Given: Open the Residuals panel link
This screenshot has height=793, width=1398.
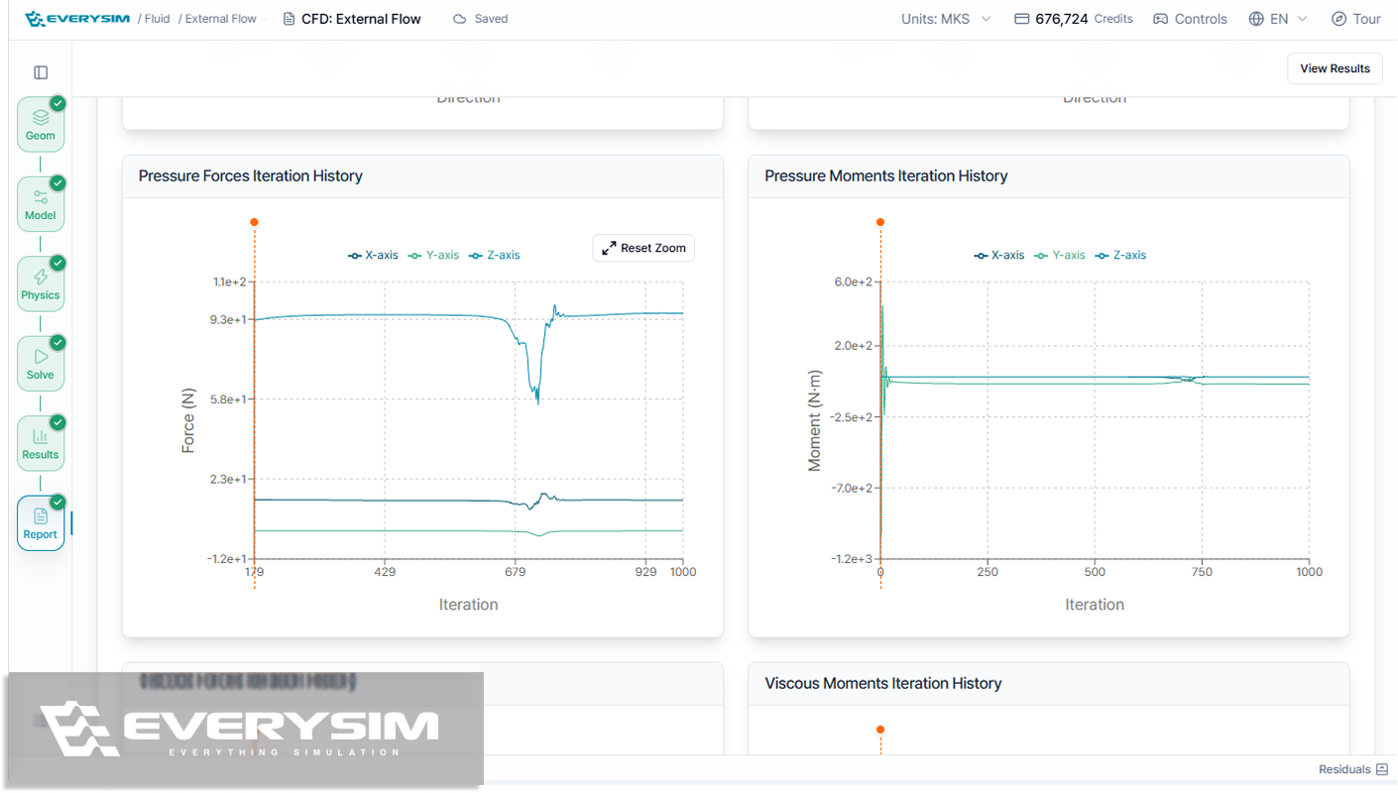Looking at the screenshot, I should click(x=1352, y=769).
